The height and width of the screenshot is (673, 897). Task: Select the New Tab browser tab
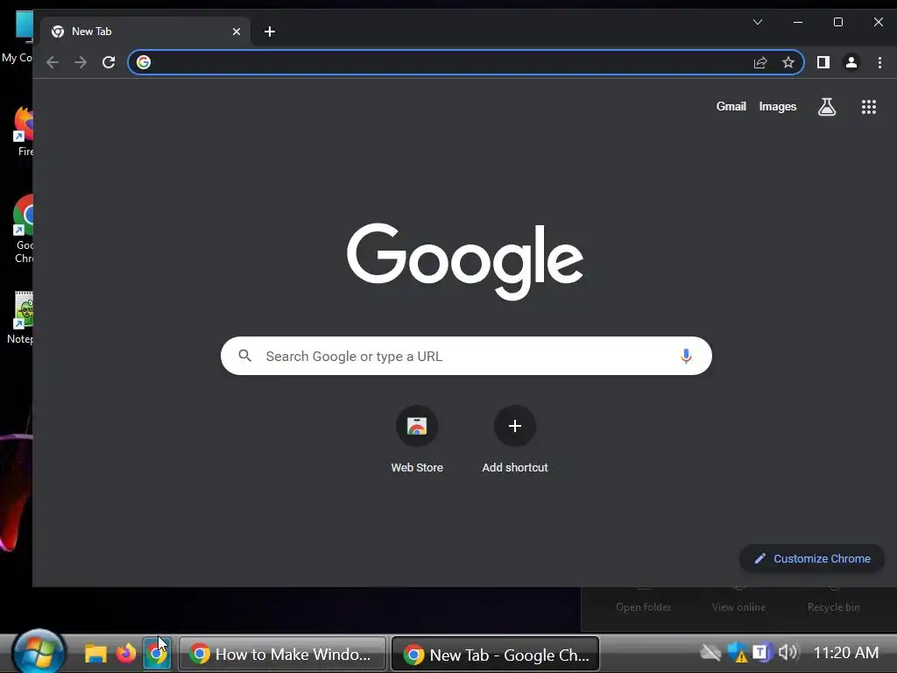click(145, 32)
